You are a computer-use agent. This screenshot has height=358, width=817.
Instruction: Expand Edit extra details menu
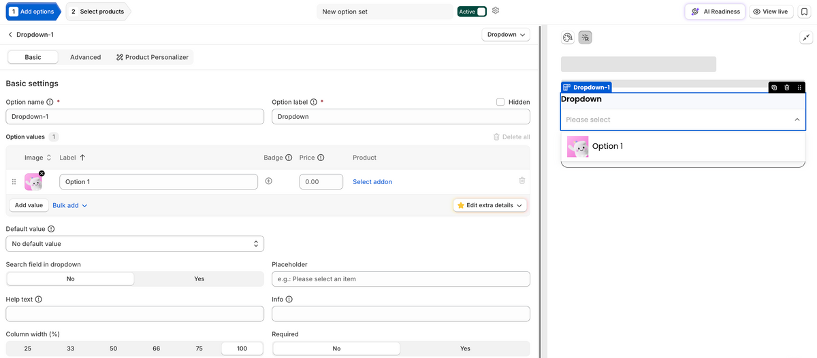[x=490, y=205]
